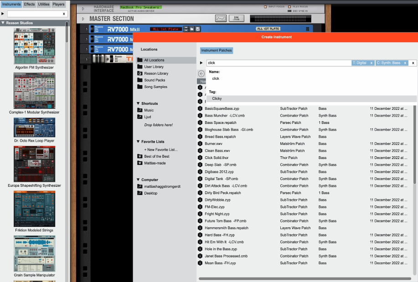
Task: Click the icon of the Fright Night.zyp patch
Action: coord(200,214)
